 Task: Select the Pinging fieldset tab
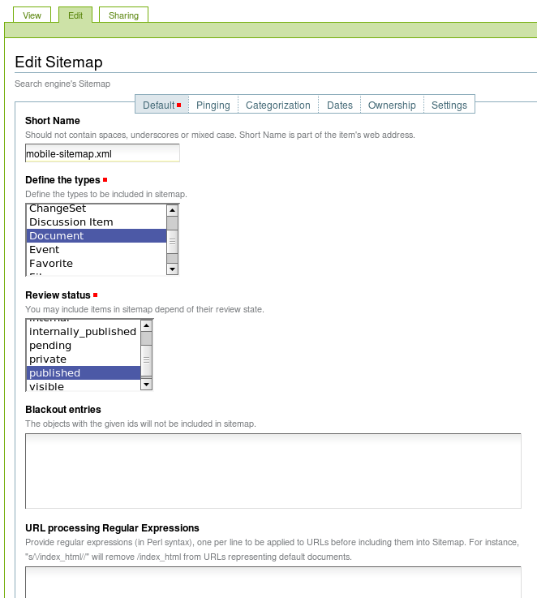click(x=213, y=105)
